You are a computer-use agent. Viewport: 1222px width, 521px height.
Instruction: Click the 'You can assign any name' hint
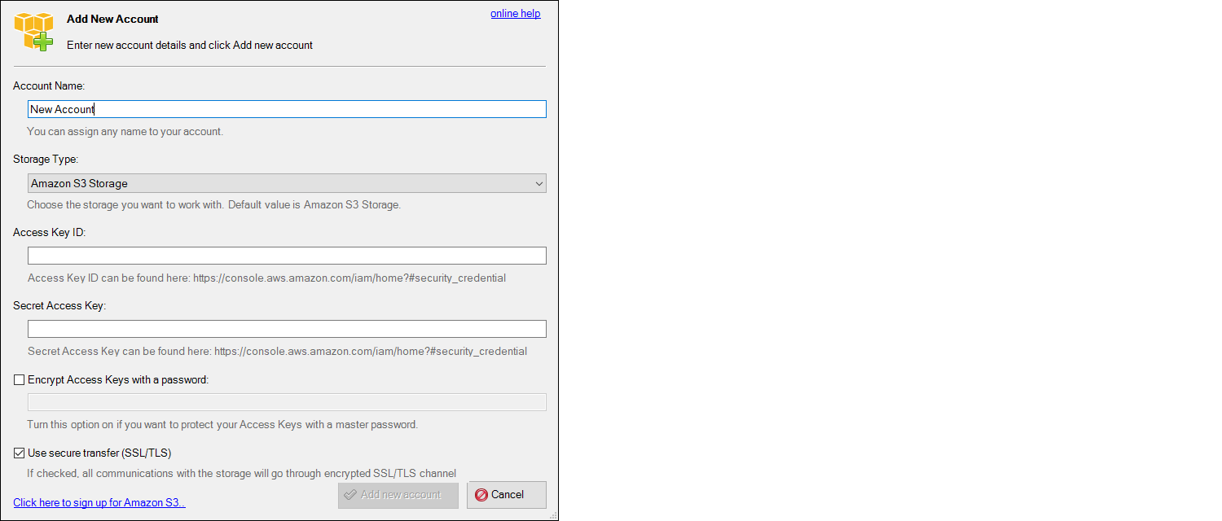[x=125, y=132]
